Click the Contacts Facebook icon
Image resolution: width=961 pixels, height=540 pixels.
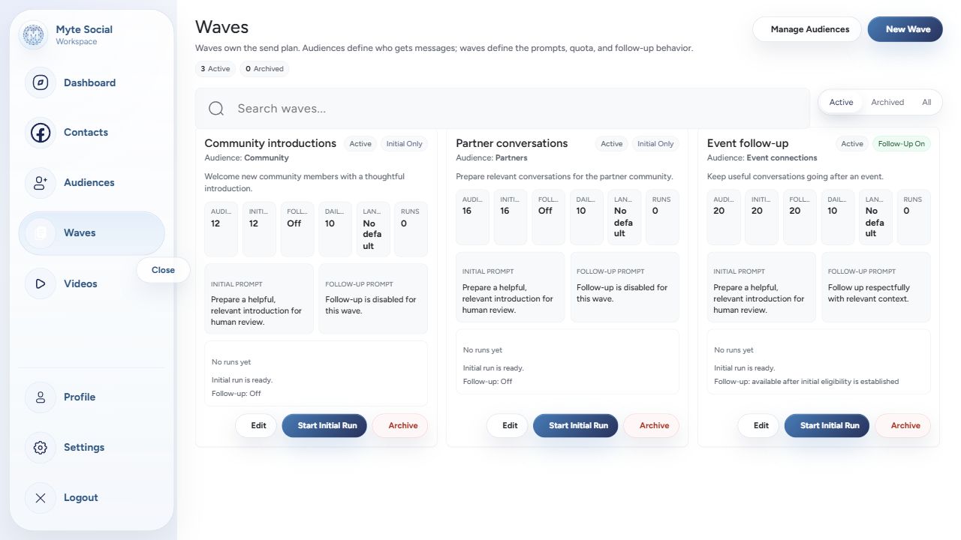41,133
